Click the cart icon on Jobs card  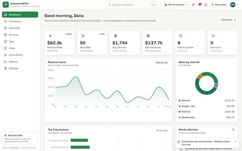click(x=83, y=36)
